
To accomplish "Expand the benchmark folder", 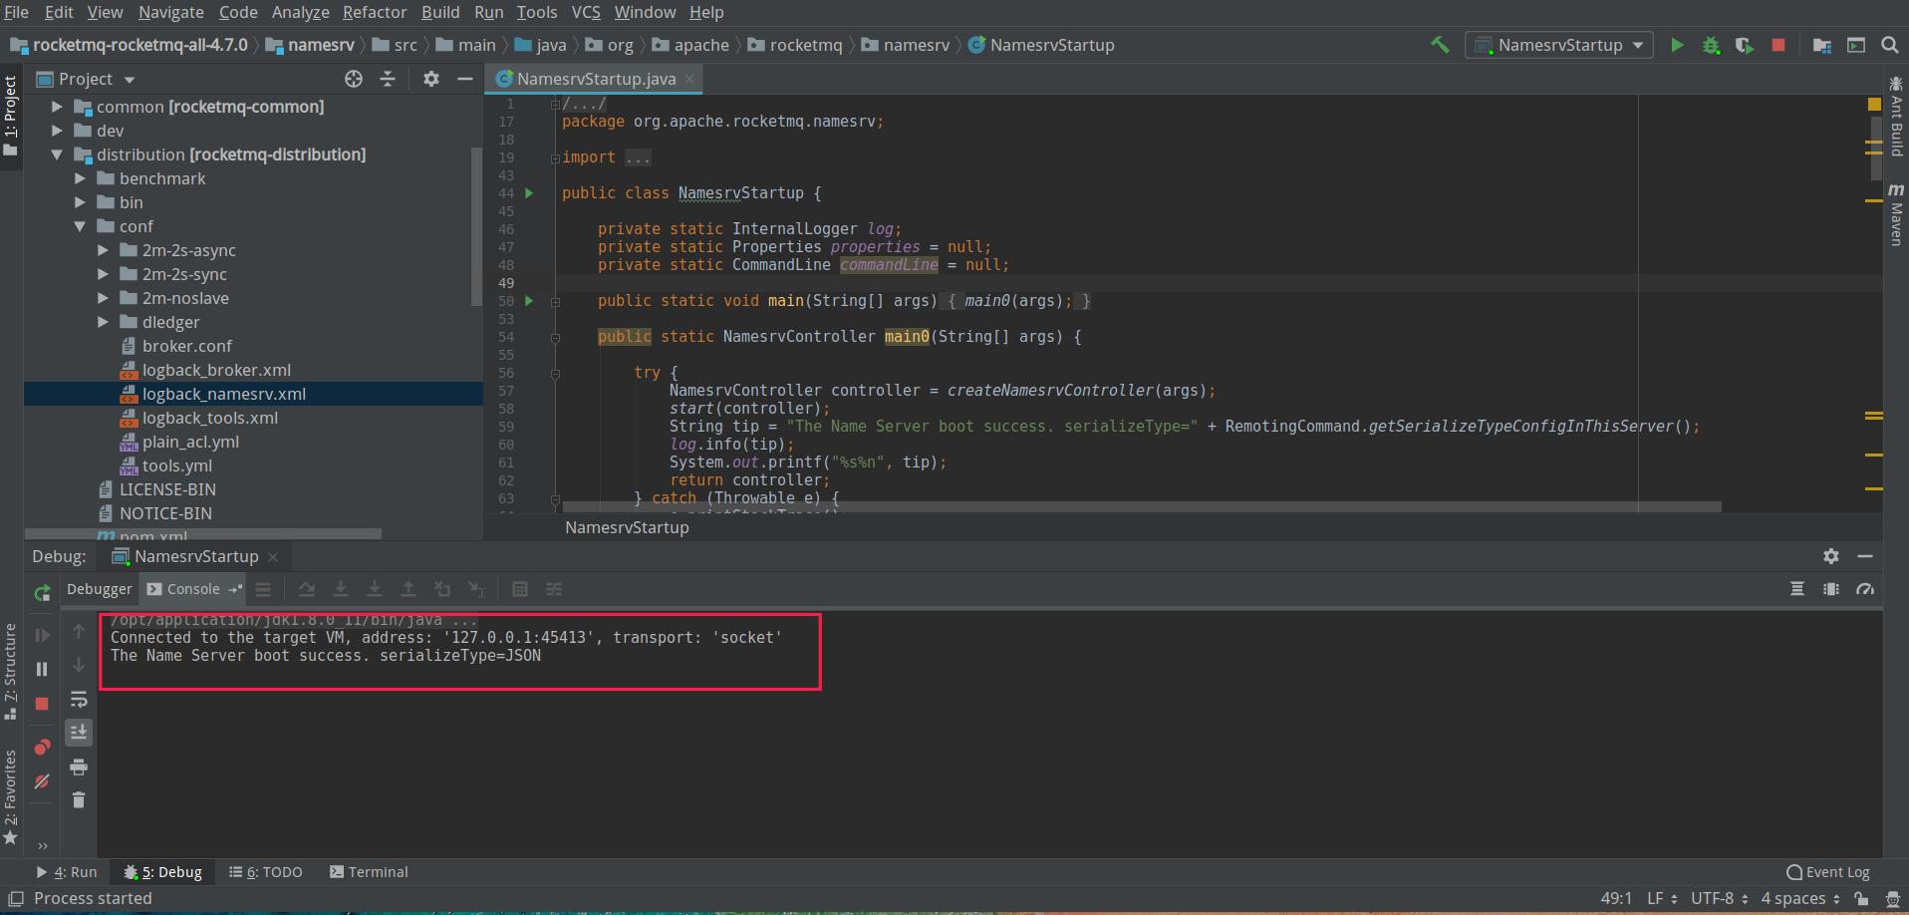I will [79, 178].
